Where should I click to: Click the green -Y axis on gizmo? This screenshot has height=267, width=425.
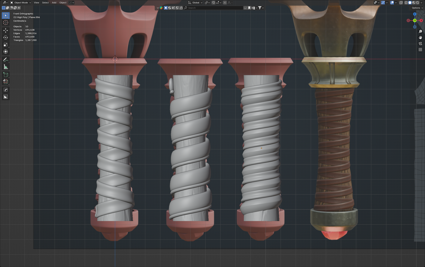pyautogui.click(x=415, y=21)
